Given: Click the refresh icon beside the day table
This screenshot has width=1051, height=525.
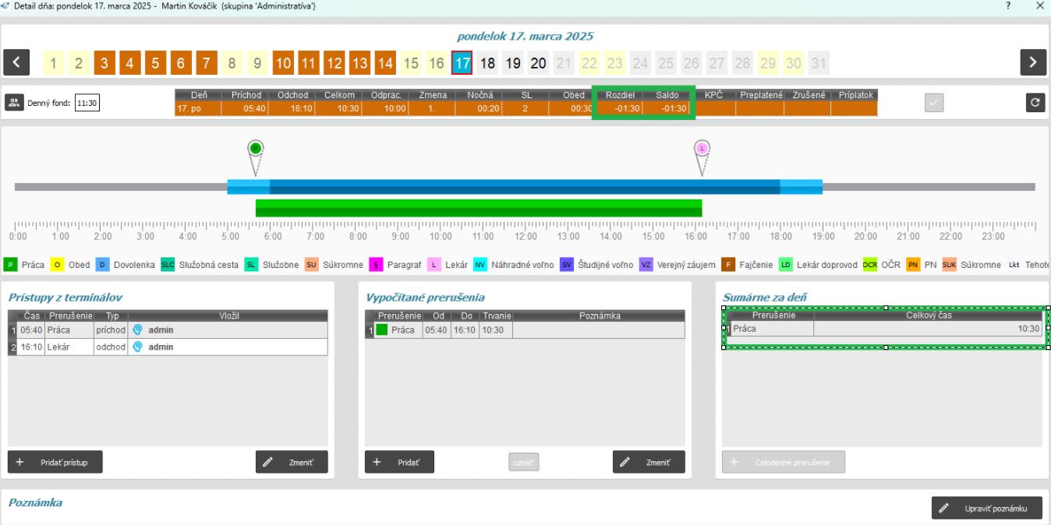Looking at the screenshot, I should pos(1035,103).
